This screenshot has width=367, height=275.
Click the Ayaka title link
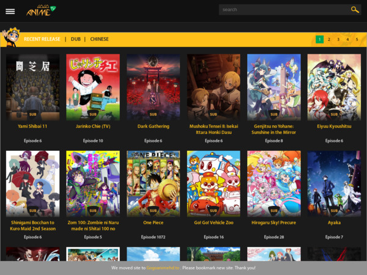point(334,222)
